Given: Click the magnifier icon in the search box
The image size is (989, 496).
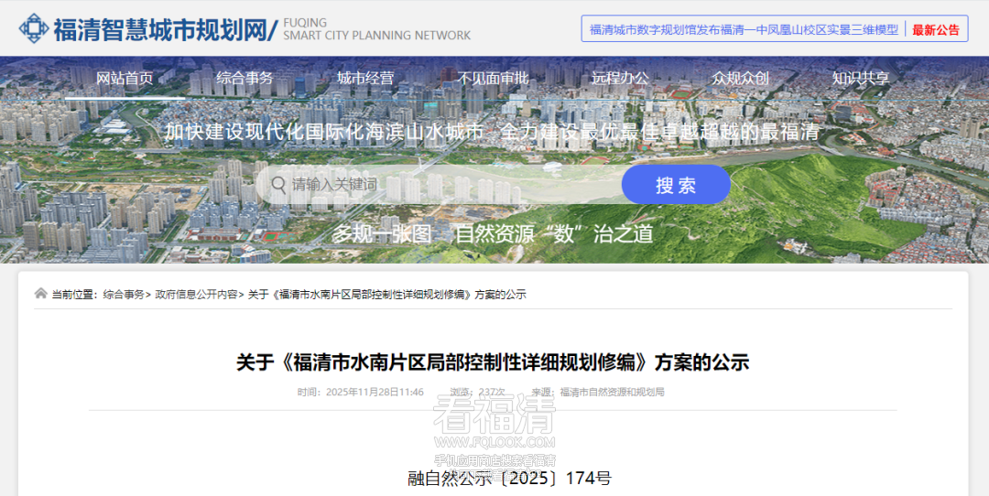Looking at the screenshot, I should tap(276, 185).
